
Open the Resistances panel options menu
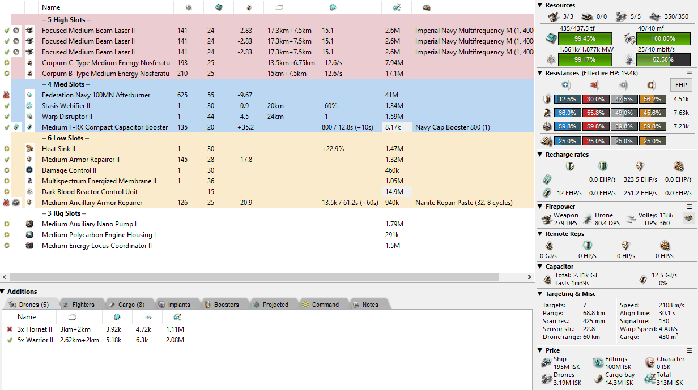tap(690, 73)
